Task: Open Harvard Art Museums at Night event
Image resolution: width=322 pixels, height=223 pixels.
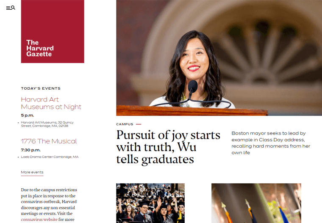Action: pos(51,103)
